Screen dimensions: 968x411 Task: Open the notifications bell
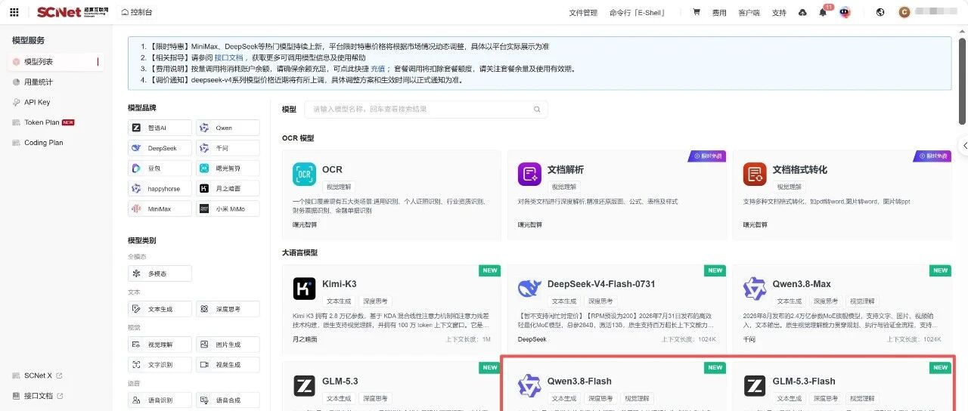tap(823, 12)
